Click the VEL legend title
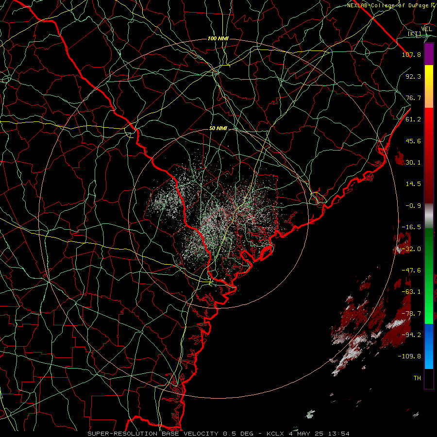Viewport: 437px width, 437px height. pos(427,29)
